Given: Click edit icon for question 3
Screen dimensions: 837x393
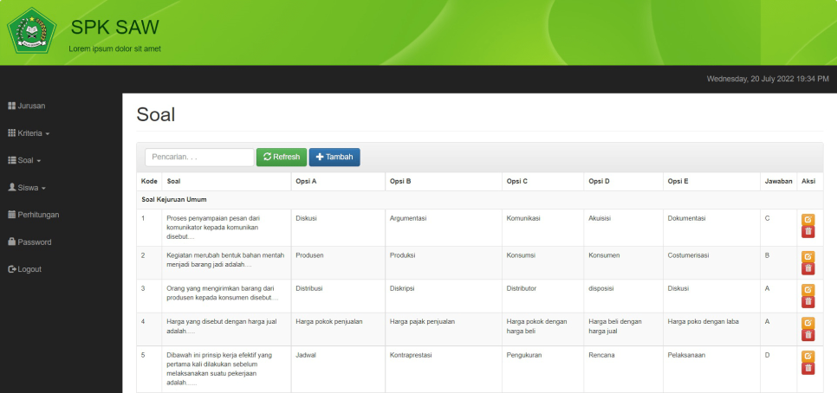Looking at the screenshot, I should click(808, 290).
